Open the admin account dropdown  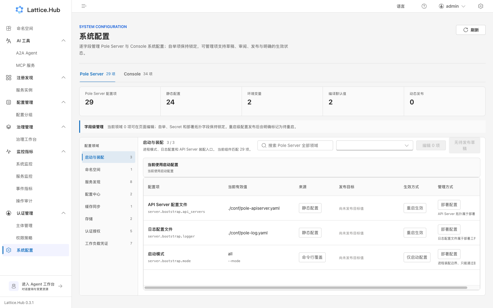click(x=452, y=6)
